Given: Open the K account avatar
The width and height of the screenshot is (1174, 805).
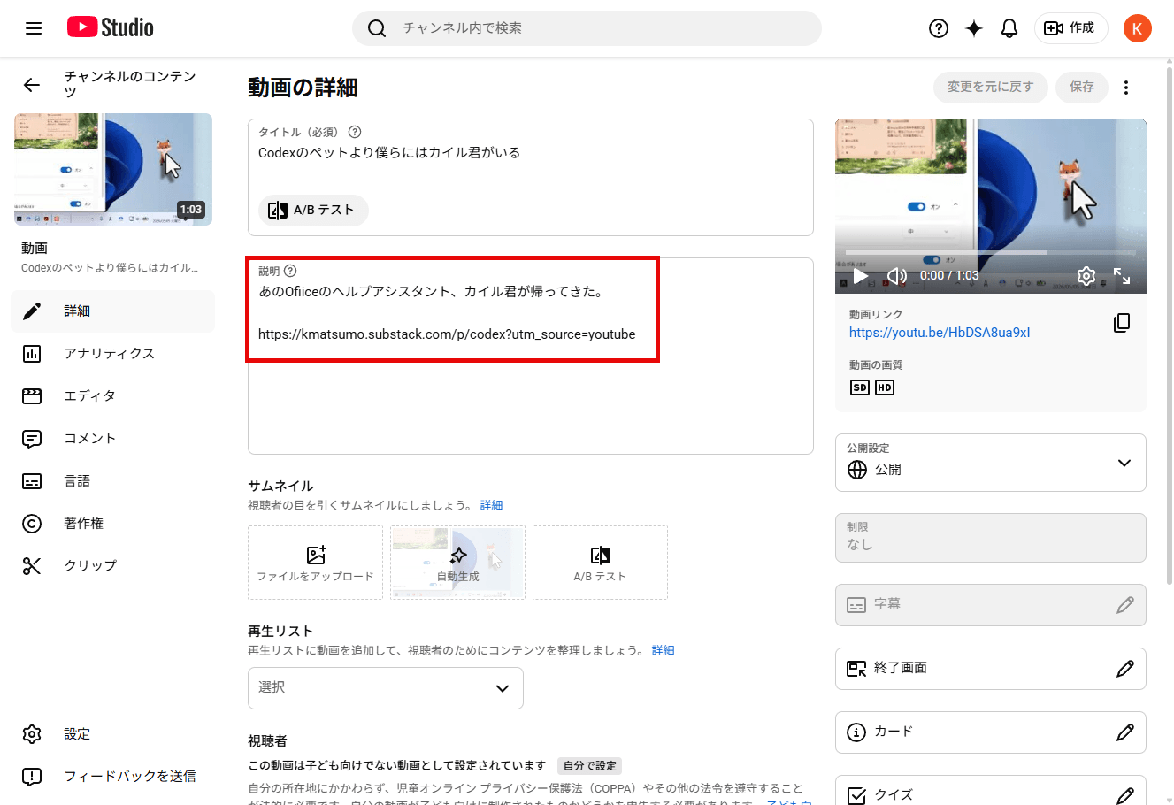Looking at the screenshot, I should (x=1138, y=28).
